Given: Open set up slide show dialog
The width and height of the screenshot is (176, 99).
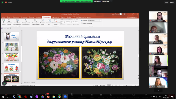Looking at the screenshot, I should [36, 22].
